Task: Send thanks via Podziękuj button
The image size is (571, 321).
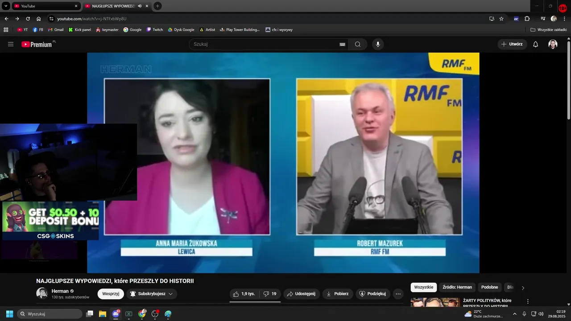Action: point(373,294)
